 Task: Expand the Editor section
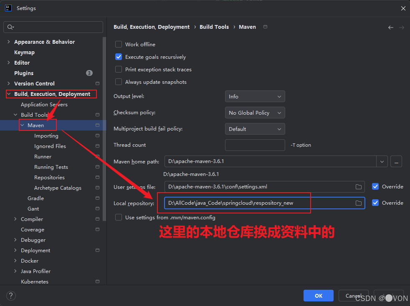pos(9,63)
